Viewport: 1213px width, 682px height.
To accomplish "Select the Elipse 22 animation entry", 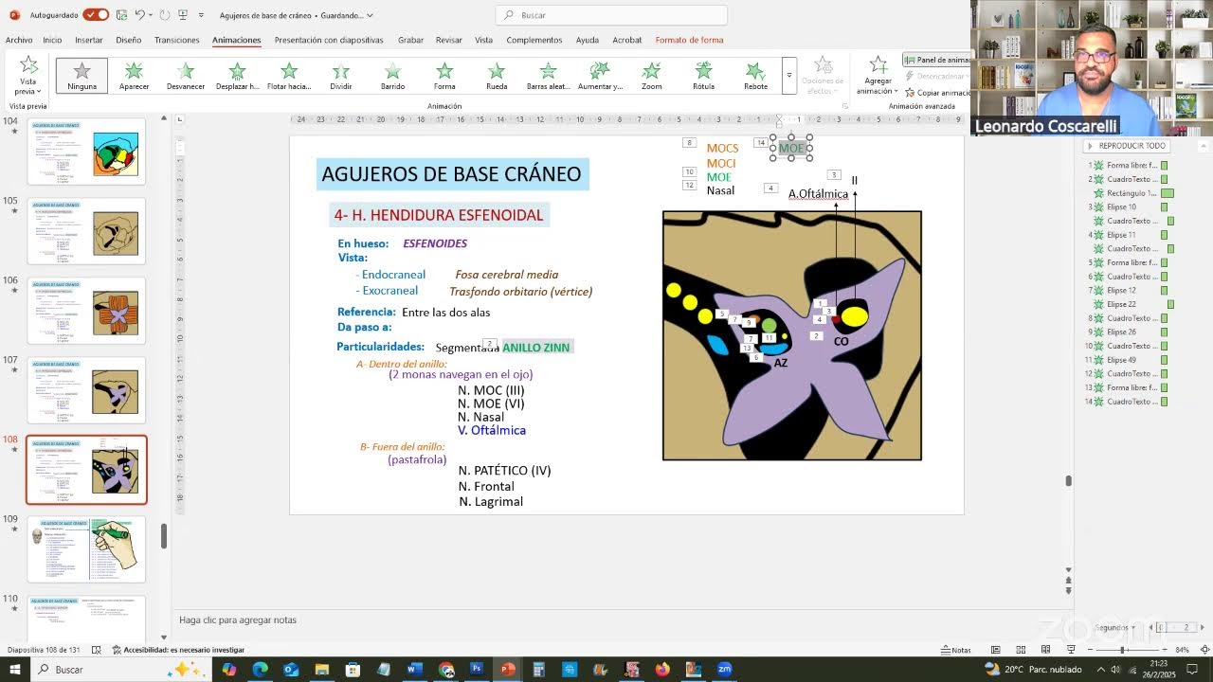I will coord(1128,304).
